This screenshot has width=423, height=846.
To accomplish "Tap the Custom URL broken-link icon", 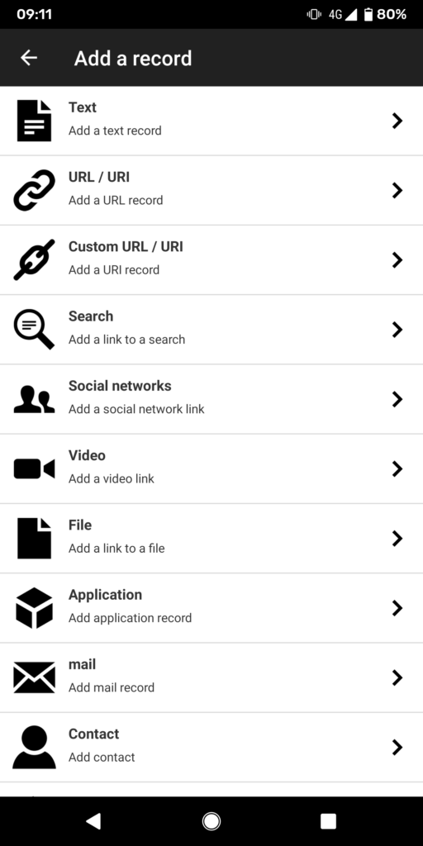I will point(34,259).
